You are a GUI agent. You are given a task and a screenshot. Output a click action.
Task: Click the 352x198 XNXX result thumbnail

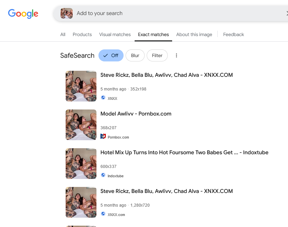(81, 86)
